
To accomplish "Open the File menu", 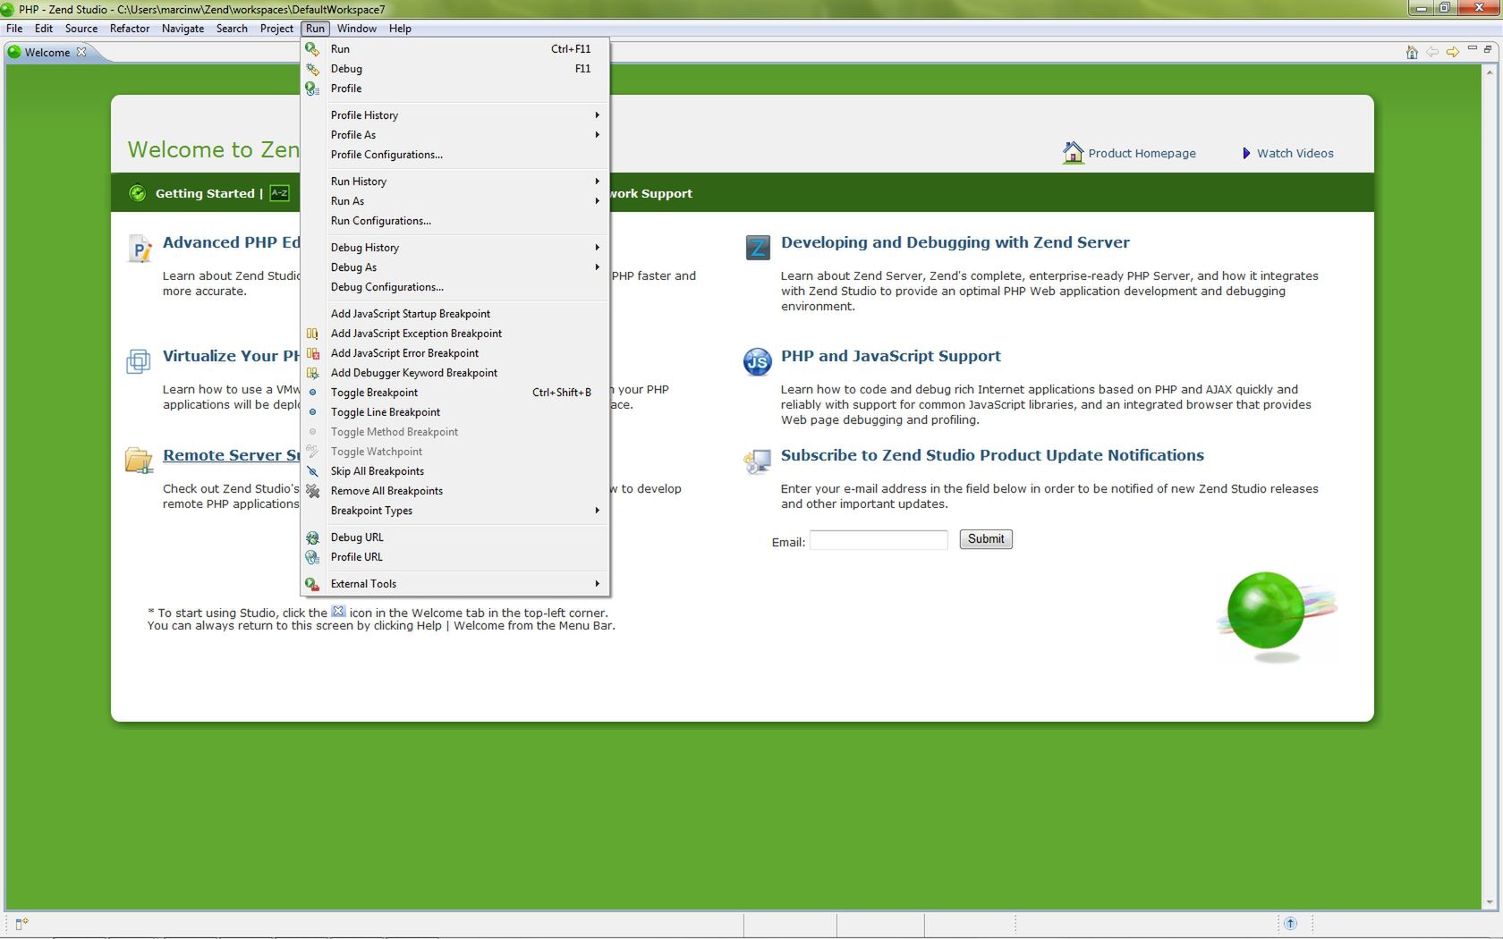I will [x=14, y=29].
